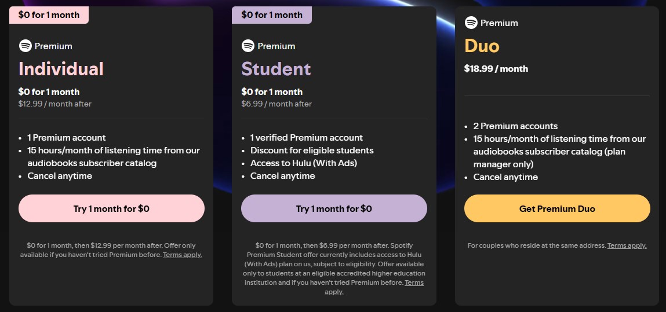Viewport: 666px width, 312px height.
Task: Click the 2 Premium accounts bullet
Action: click(515, 126)
